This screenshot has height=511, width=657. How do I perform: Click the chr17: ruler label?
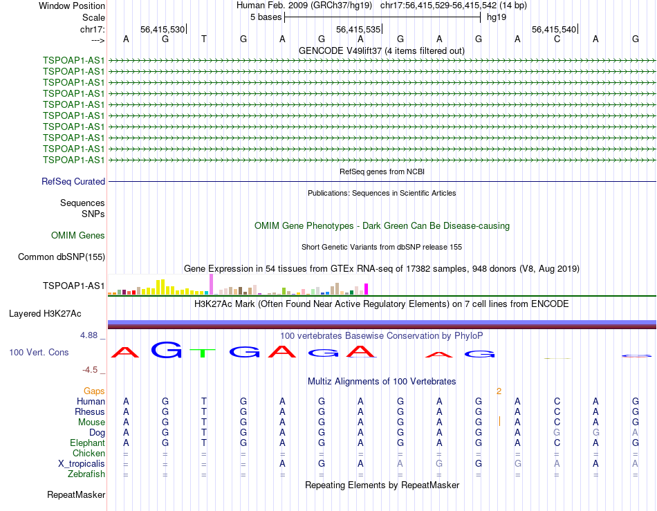(x=92, y=29)
